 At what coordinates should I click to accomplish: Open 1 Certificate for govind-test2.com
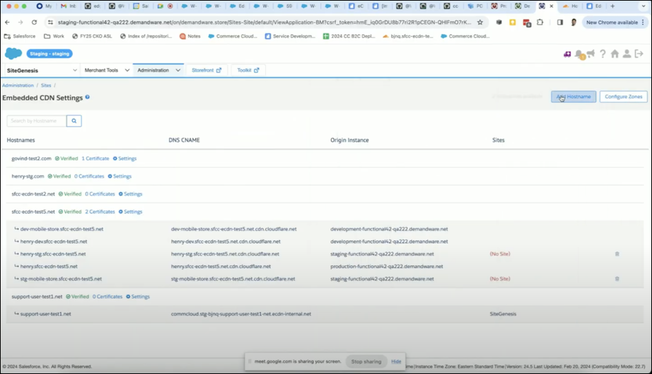click(x=95, y=159)
